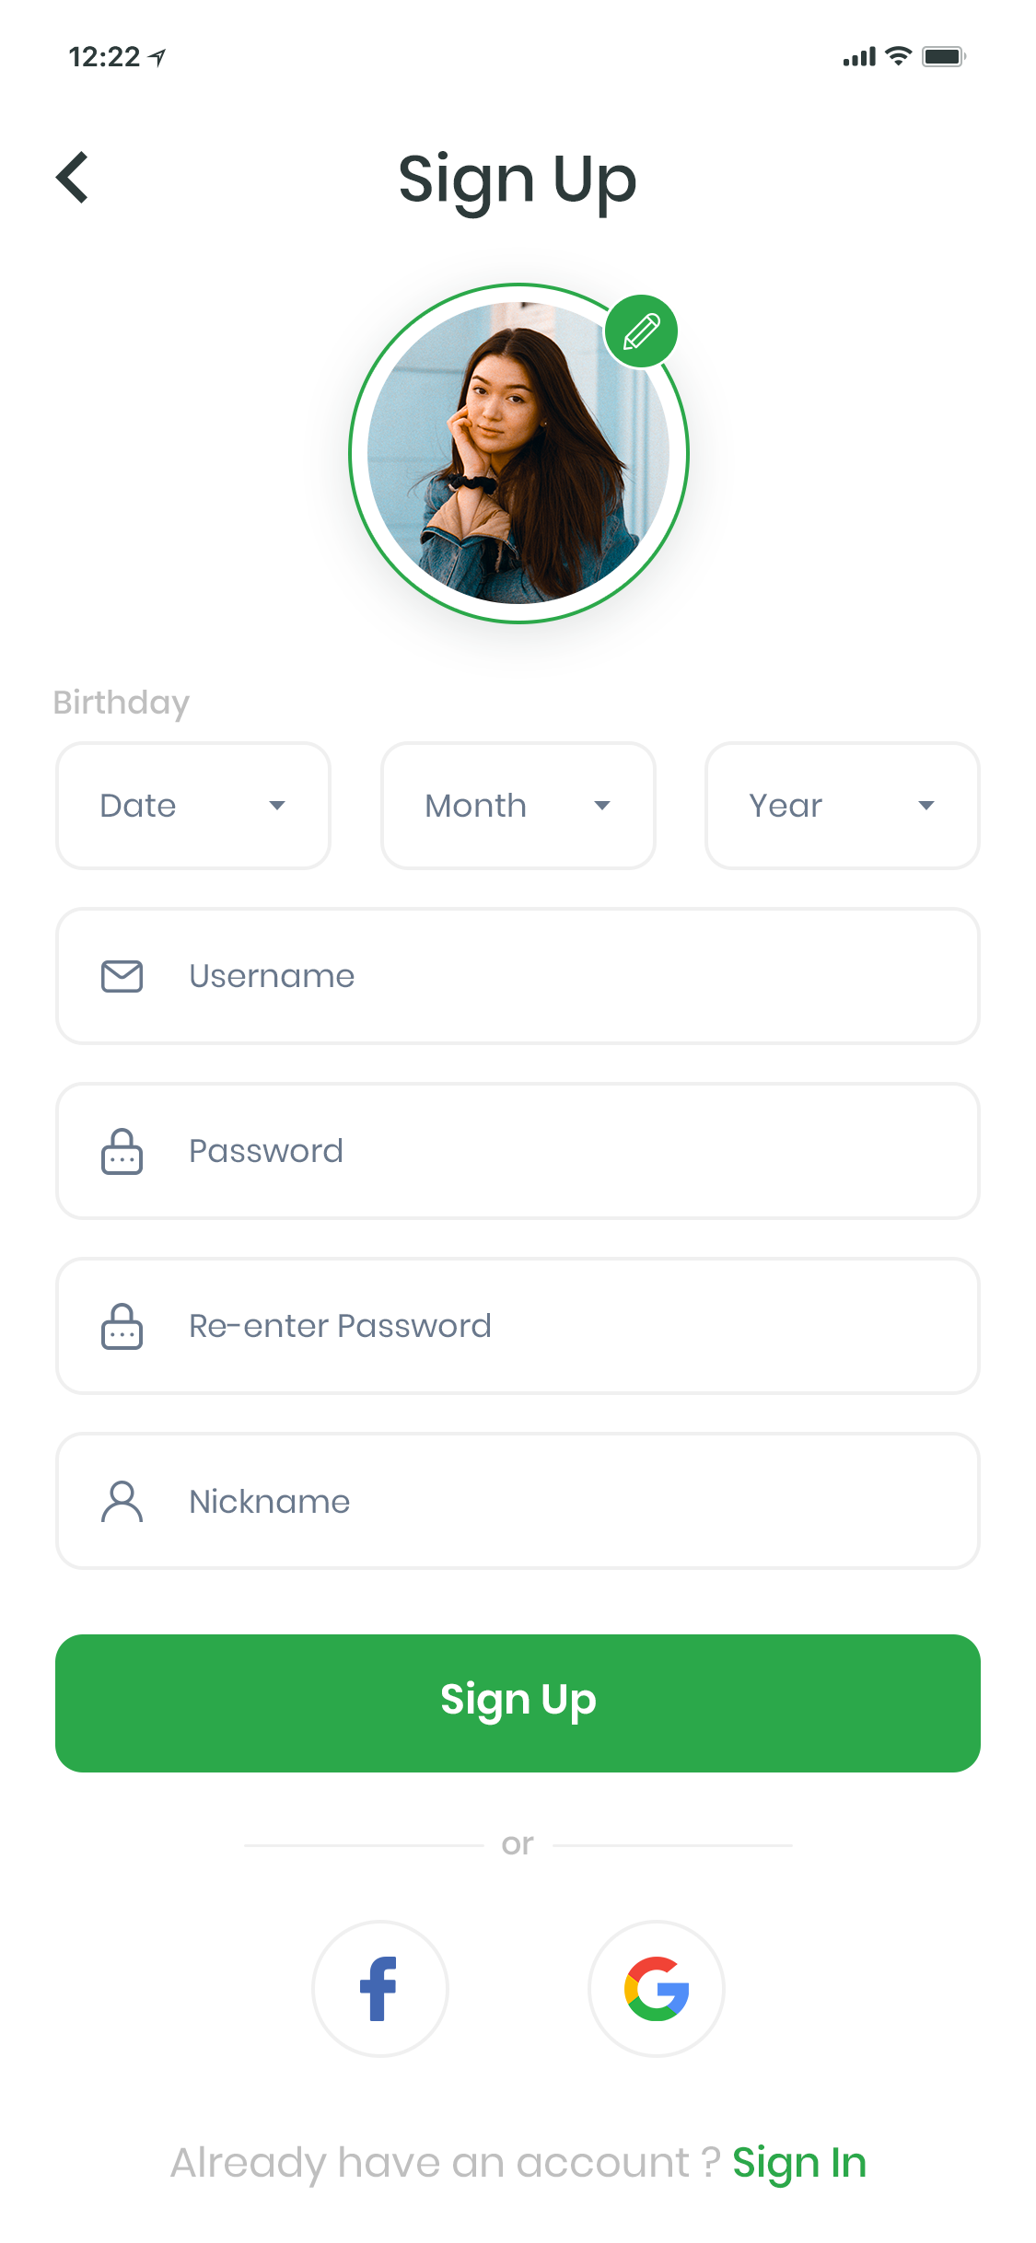
Task: Tap the battery icon in status bar
Action: pyautogui.click(x=944, y=57)
